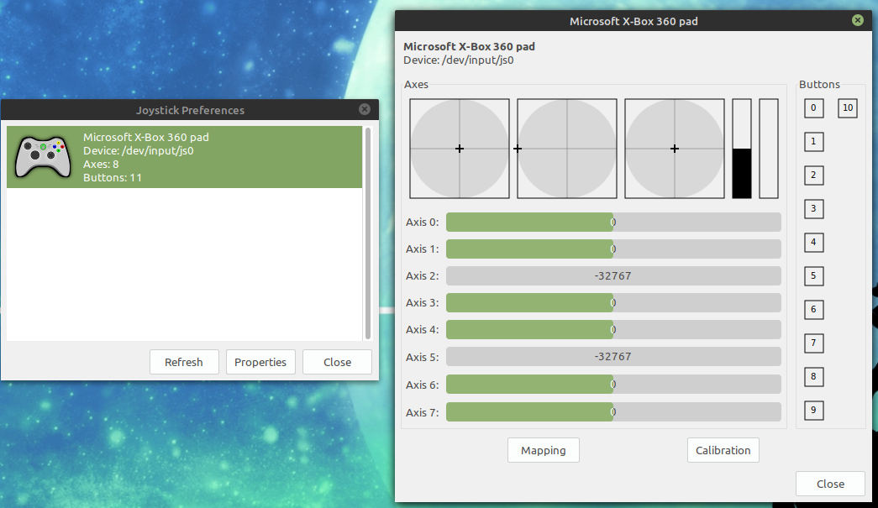Click the Axis 2 bar showing -32767
The image size is (878, 508).
tap(613, 275)
